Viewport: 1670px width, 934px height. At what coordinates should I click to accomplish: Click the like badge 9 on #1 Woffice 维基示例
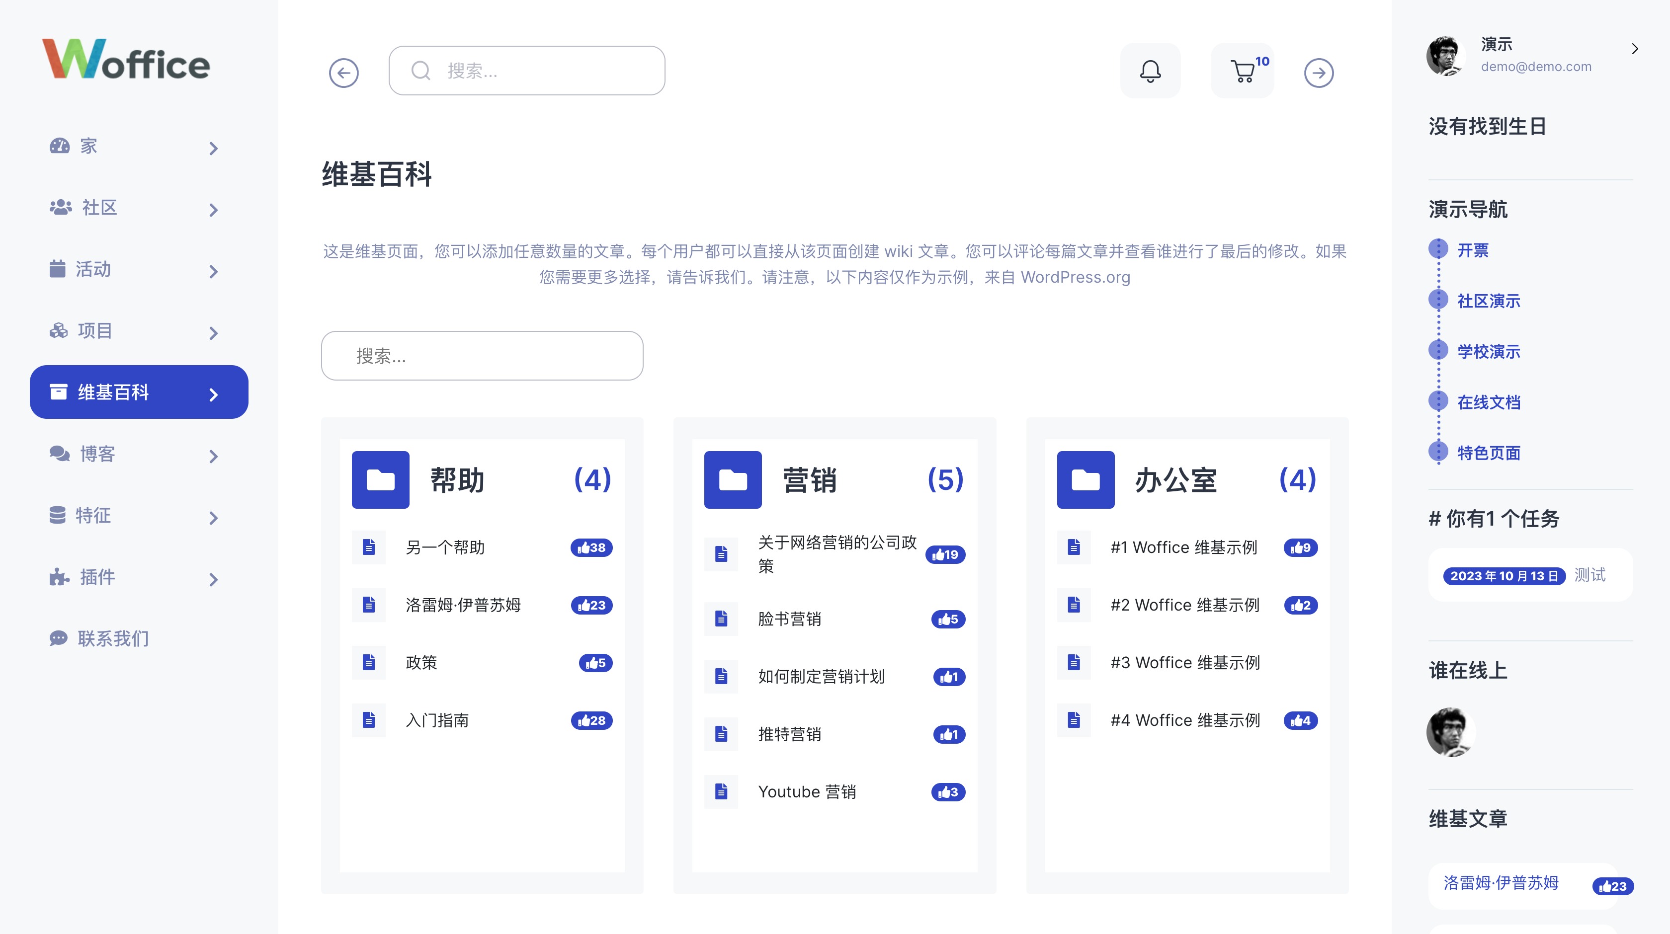coord(1301,547)
